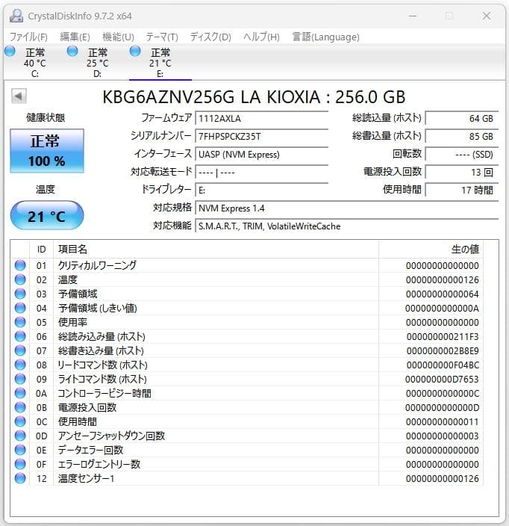This screenshot has height=526, width=509.
Task: Click status orb for 温度センサー1 row
Action: point(20,478)
